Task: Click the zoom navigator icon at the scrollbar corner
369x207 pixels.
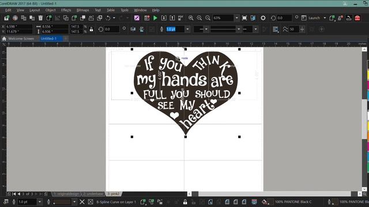Action: click(364, 194)
